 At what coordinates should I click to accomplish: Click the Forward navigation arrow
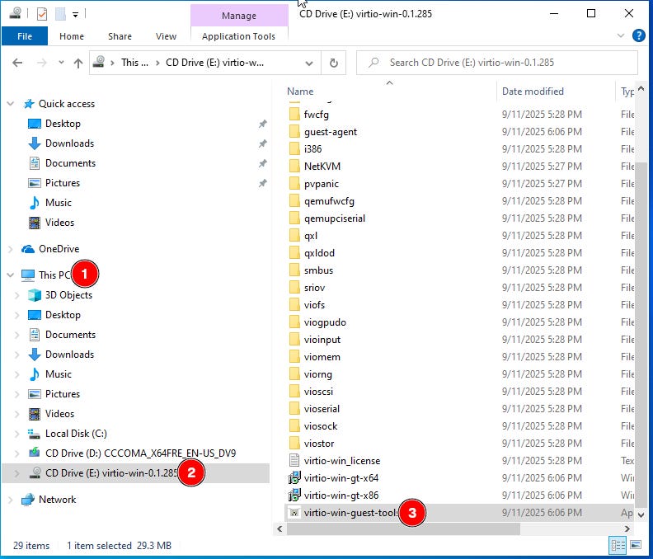click(x=42, y=63)
